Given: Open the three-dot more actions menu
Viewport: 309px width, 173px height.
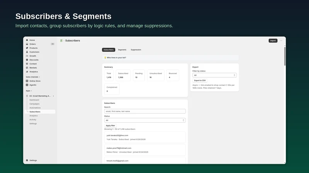Looking at the screenshot, I should 281,41.
